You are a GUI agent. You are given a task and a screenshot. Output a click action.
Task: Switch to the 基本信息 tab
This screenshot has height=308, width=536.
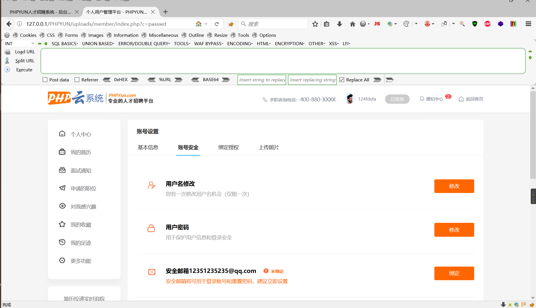(148, 147)
